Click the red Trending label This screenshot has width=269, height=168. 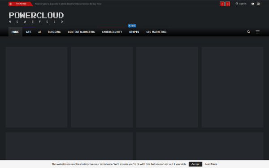(21, 4)
